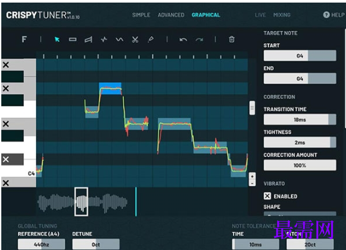Select the scissors cut tool
This screenshot has height=250, width=346.
135,39
